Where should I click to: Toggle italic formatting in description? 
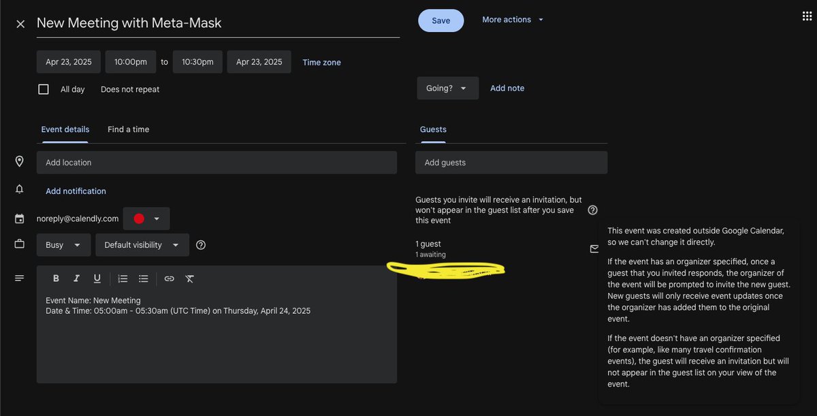[x=77, y=278]
